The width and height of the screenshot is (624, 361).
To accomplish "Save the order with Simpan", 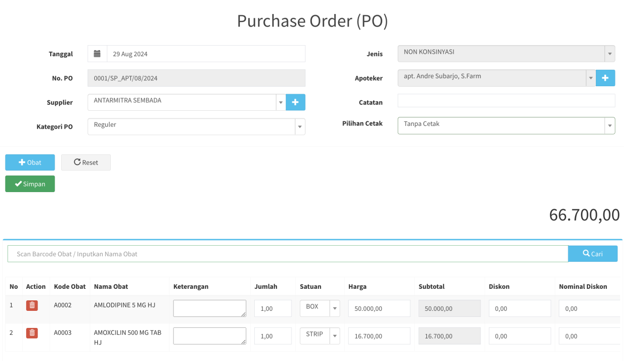I will pos(30,184).
